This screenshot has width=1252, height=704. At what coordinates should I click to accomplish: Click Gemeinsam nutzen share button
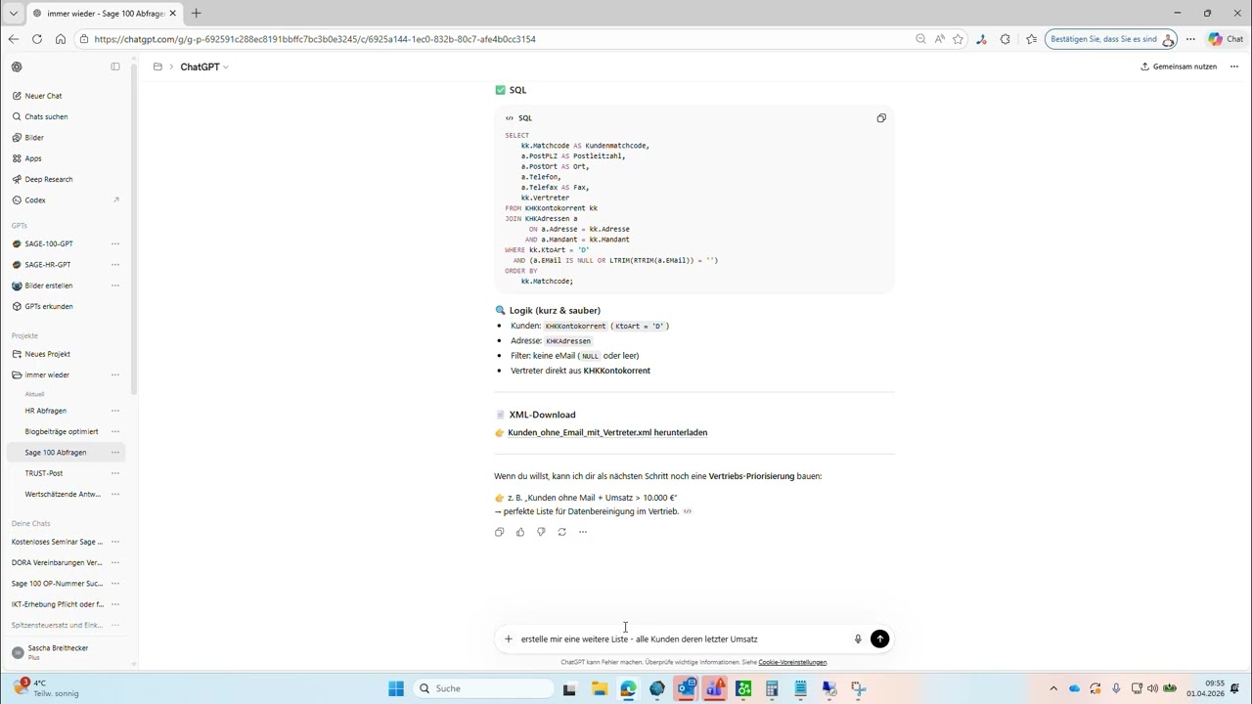click(1179, 66)
